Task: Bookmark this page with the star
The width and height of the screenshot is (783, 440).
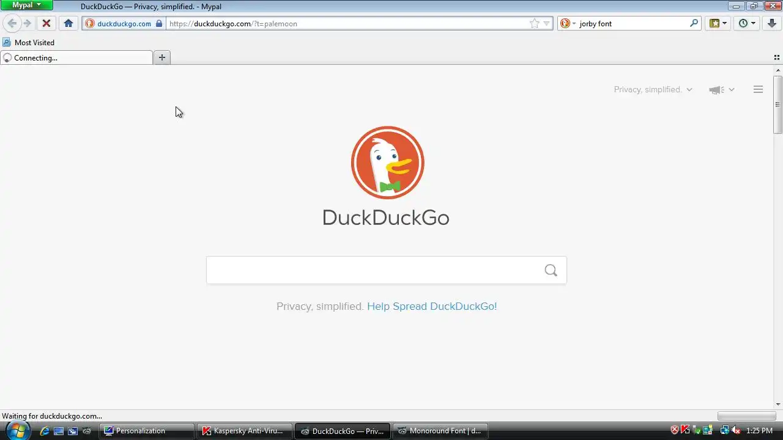Action: (x=535, y=23)
